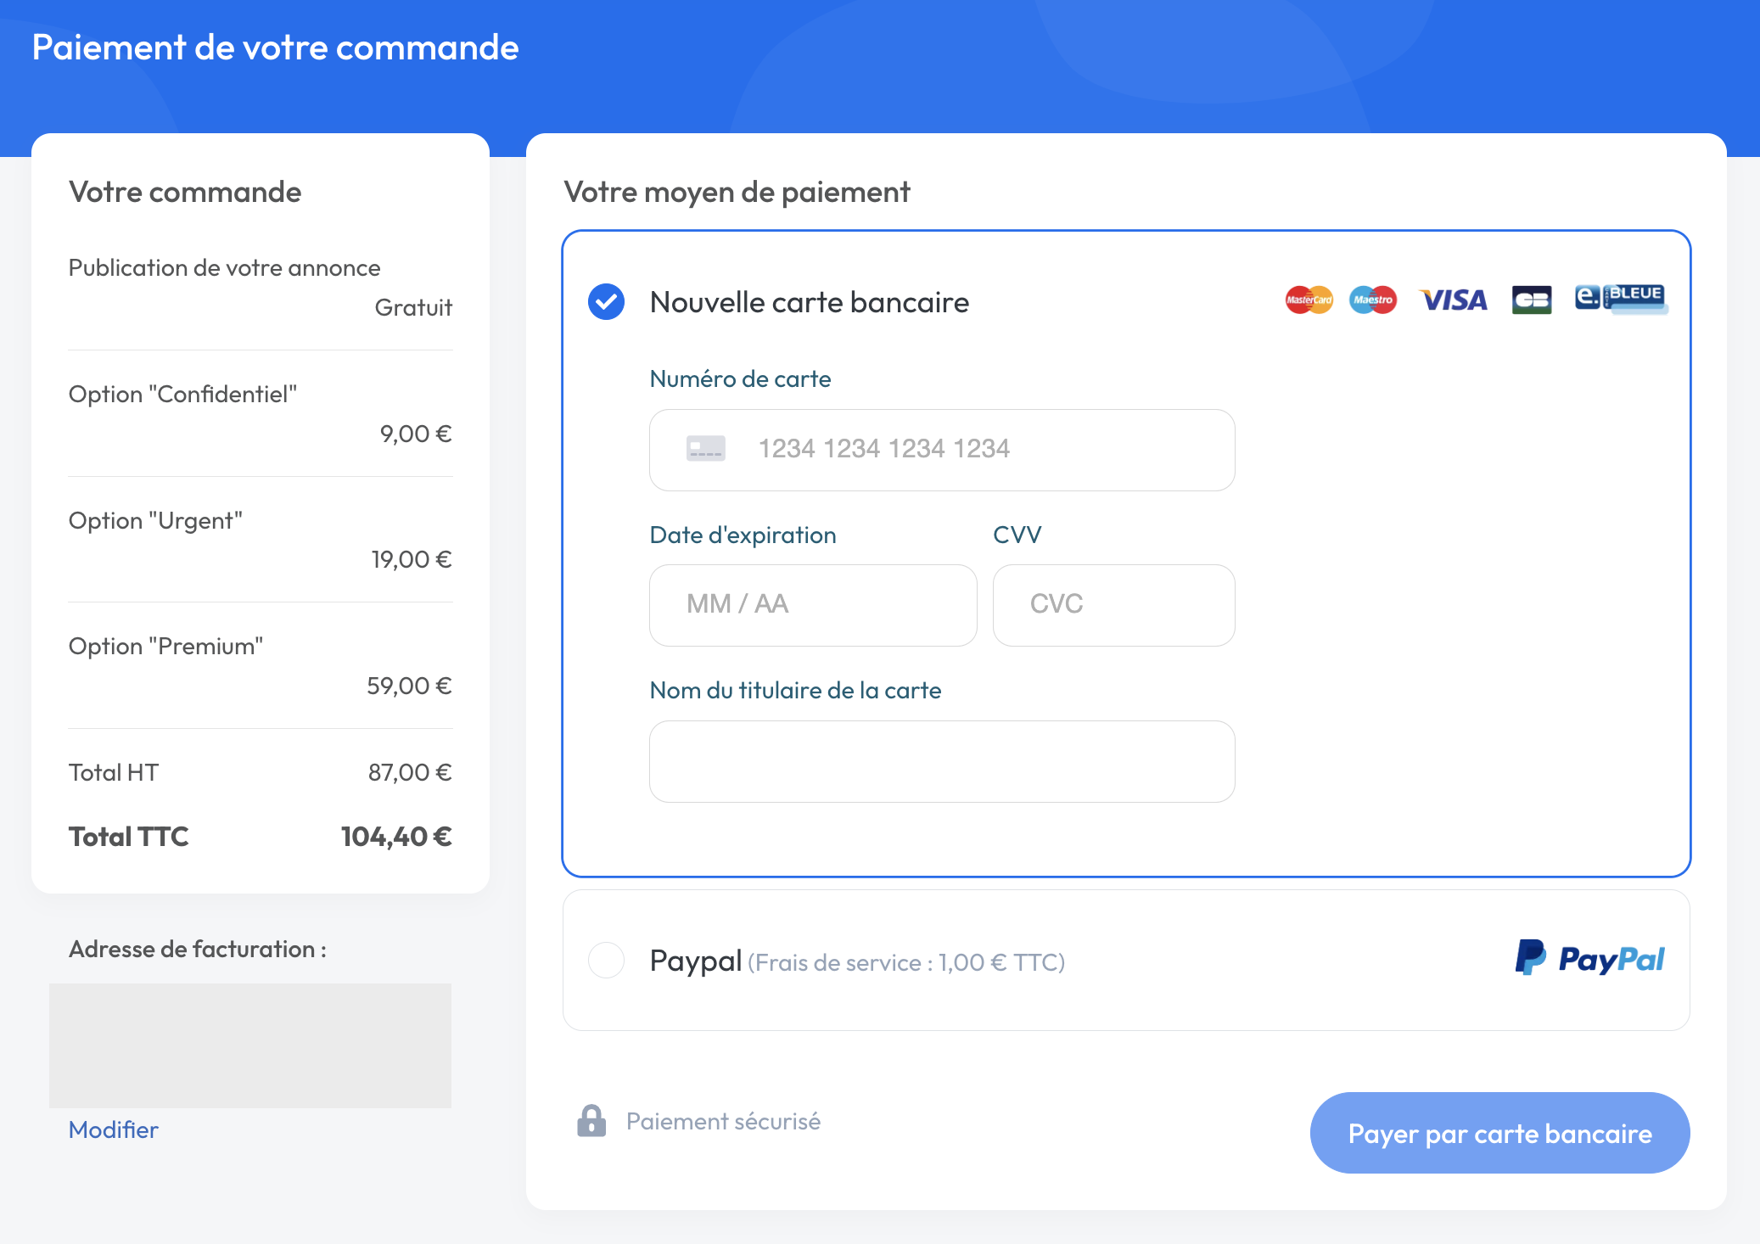Image resolution: width=1760 pixels, height=1244 pixels.
Task: Click the MasterCard logo icon
Action: [1309, 300]
